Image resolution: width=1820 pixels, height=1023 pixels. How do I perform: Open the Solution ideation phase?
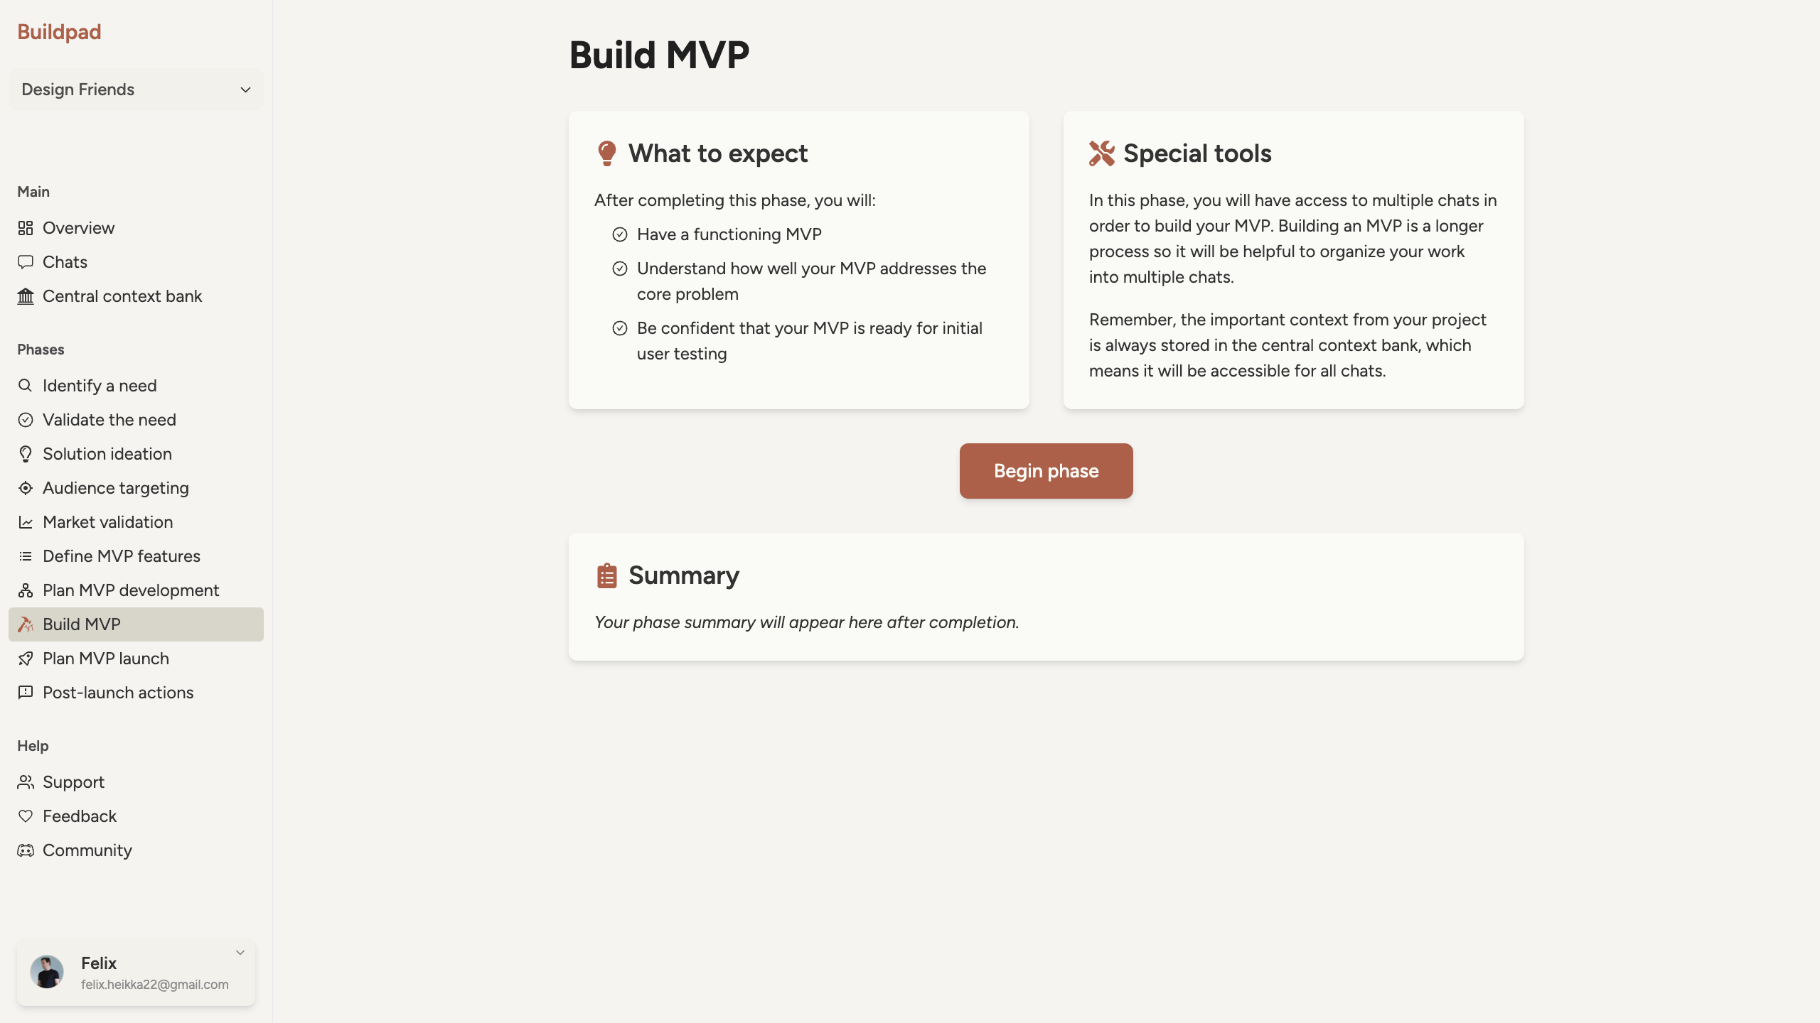tap(107, 454)
